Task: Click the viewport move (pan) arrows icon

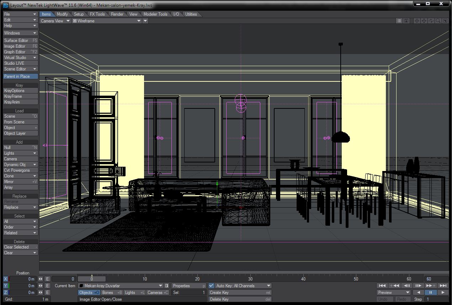Action: click(424, 21)
